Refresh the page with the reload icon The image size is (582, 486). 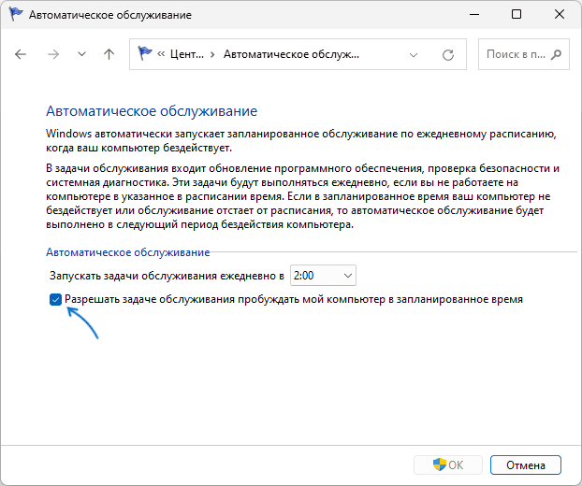[448, 55]
